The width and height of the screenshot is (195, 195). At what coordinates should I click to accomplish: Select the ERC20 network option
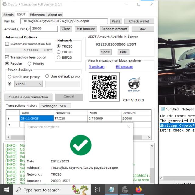coord(59,52)
